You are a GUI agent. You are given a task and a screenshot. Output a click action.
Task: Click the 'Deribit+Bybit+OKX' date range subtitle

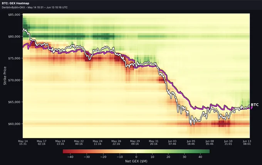tap(35, 7)
